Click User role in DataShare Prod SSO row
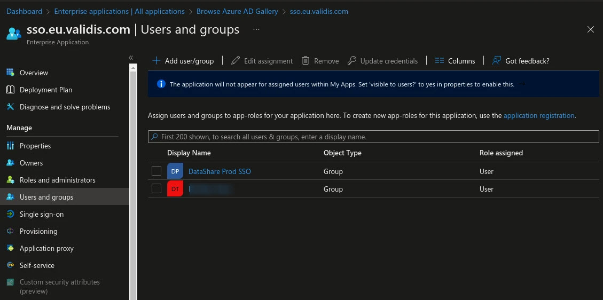This screenshot has height=300, width=603. click(487, 171)
